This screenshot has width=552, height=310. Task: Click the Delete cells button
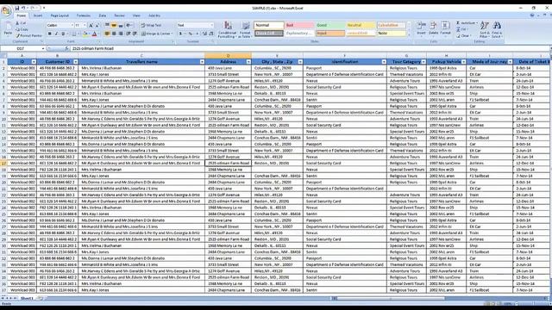[x=433, y=28]
